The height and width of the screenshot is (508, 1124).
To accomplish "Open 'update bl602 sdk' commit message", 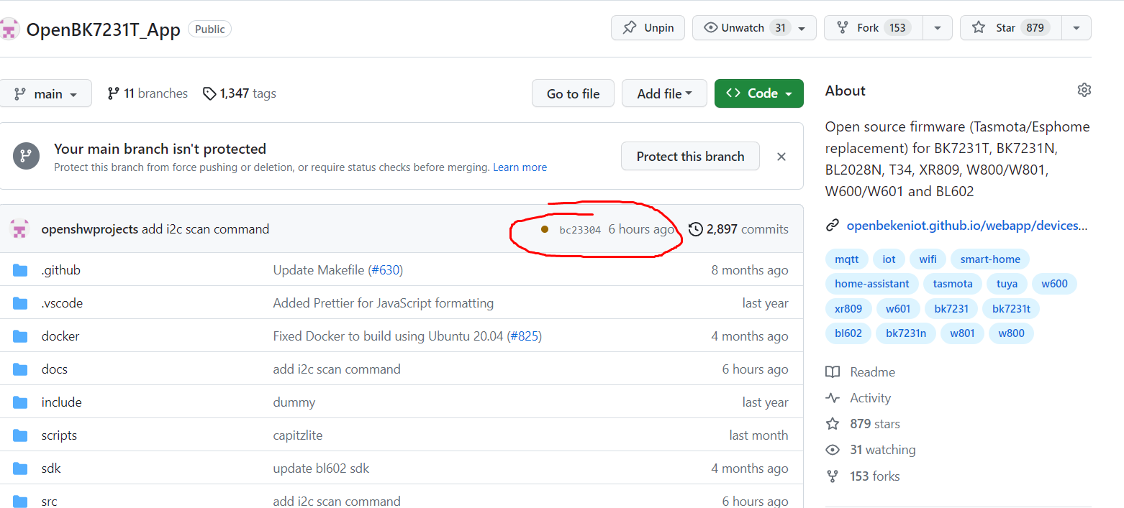I will [321, 468].
